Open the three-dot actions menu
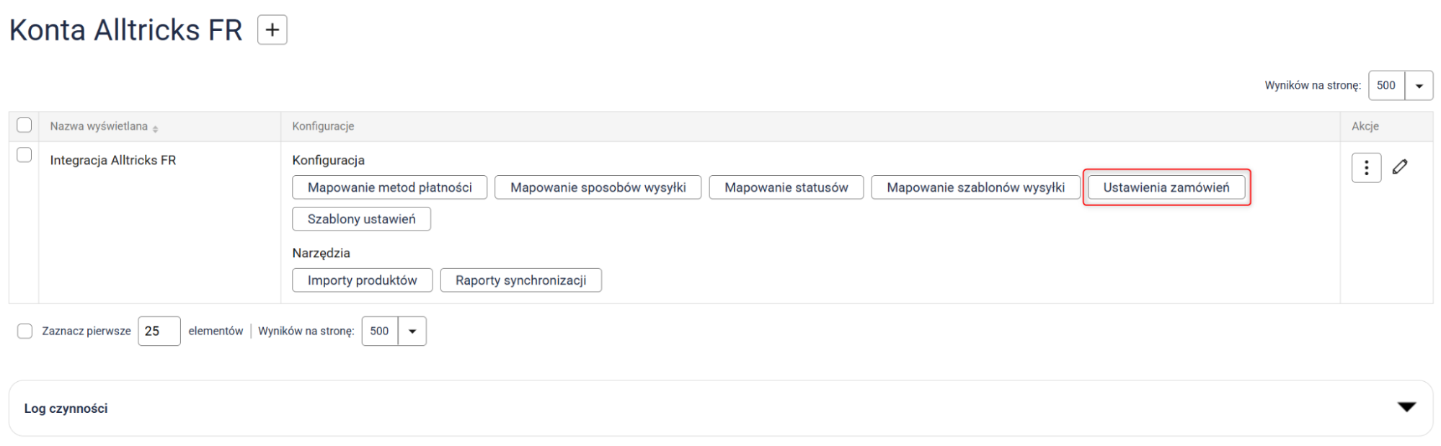 (x=1365, y=168)
